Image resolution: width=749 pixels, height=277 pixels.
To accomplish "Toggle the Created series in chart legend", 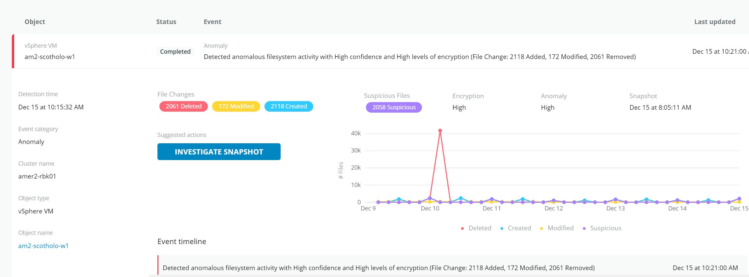I will (x=515, y=228).
